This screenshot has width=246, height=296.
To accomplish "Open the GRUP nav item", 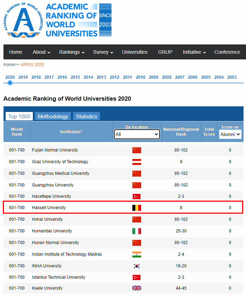I will tap(165, 52).
